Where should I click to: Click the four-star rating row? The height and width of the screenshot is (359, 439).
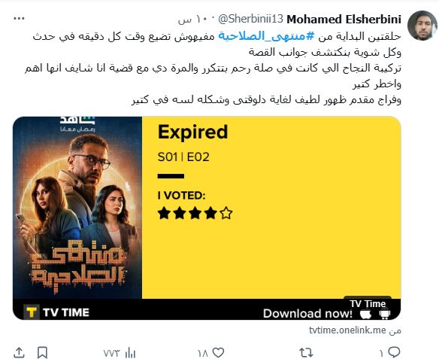[x=195, y=213]
